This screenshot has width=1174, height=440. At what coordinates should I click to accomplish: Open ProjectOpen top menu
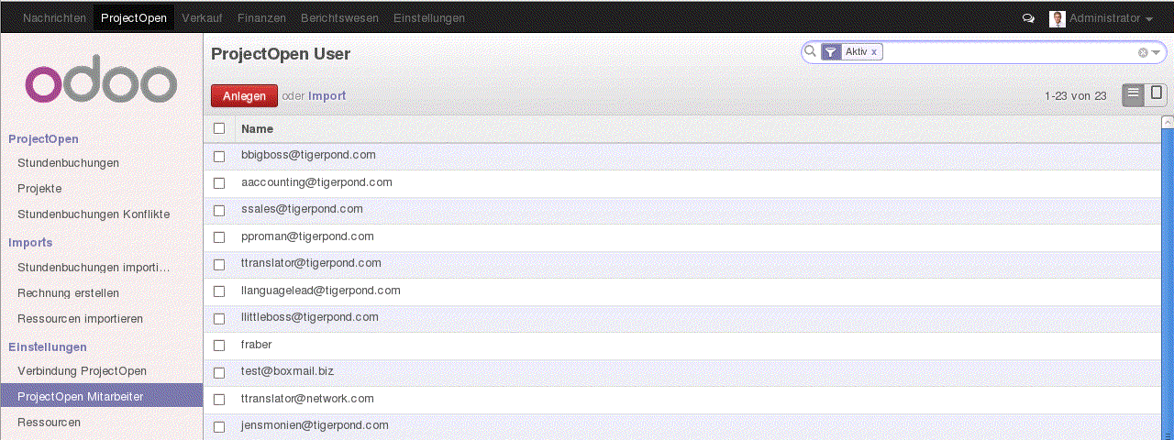tap(134, 18)
